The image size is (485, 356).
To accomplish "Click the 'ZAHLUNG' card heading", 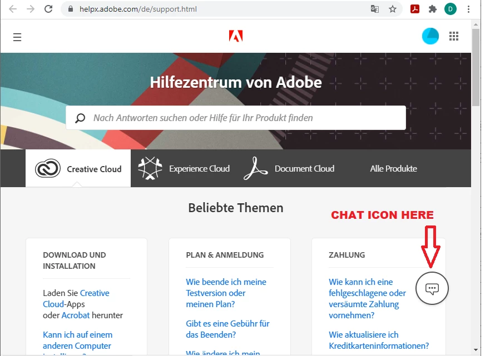I will pyautogui.click(x=347, y=255).
